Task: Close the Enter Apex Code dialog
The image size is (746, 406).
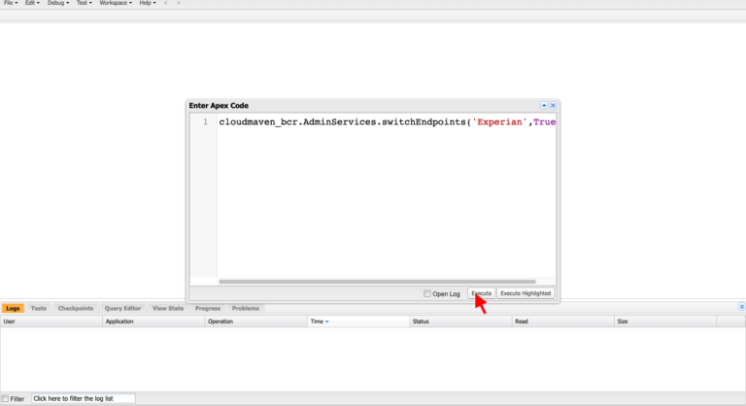Action: coord(553,105)
